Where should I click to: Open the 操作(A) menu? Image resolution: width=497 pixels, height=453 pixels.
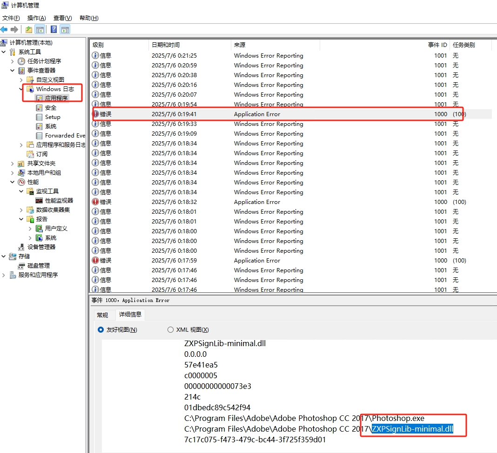(36, 18)
